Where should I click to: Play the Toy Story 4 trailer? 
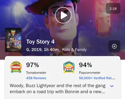63,15
